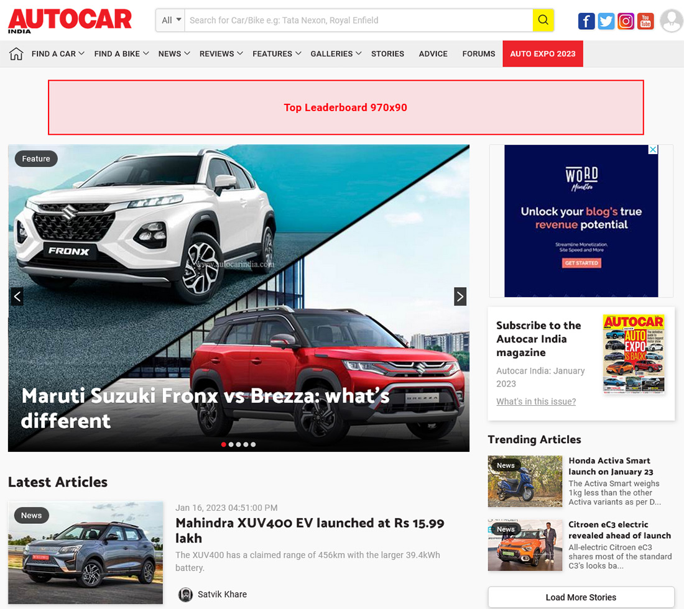Select the first carousel dot

pos(224,445)
